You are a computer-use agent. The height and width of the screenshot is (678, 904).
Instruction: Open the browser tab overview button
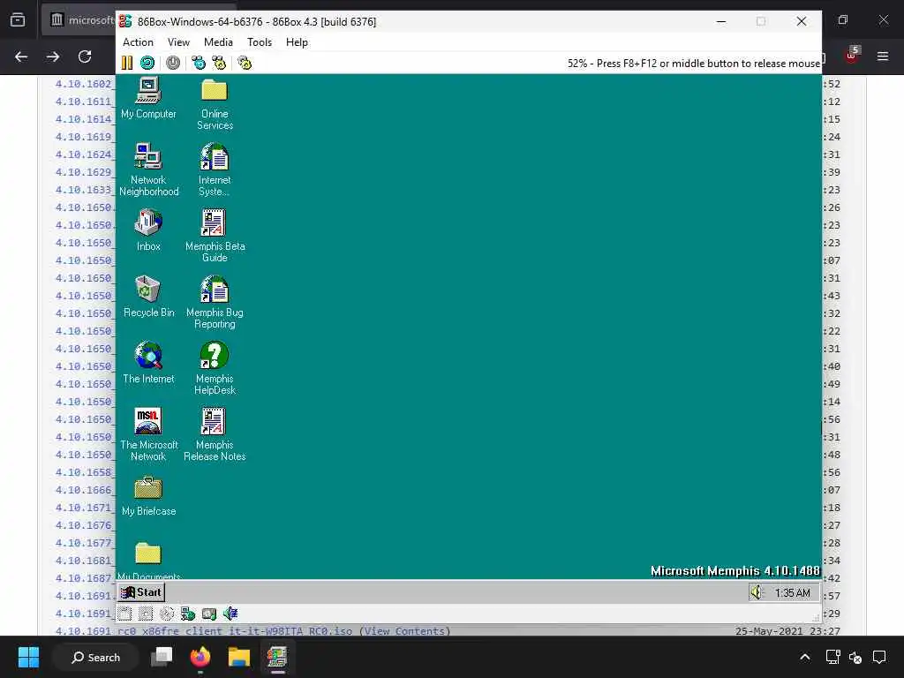point(18,20)
